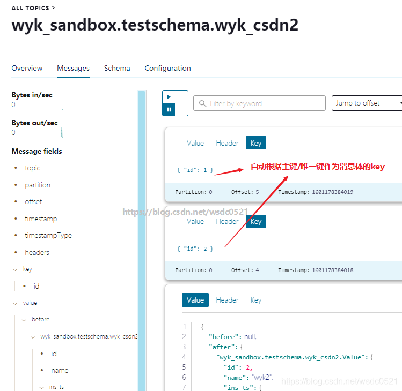The height and width of the screenshot is (391, 402).
Task: Click the sidebar vertical scrollbar
Action: [x=141, y=240]
